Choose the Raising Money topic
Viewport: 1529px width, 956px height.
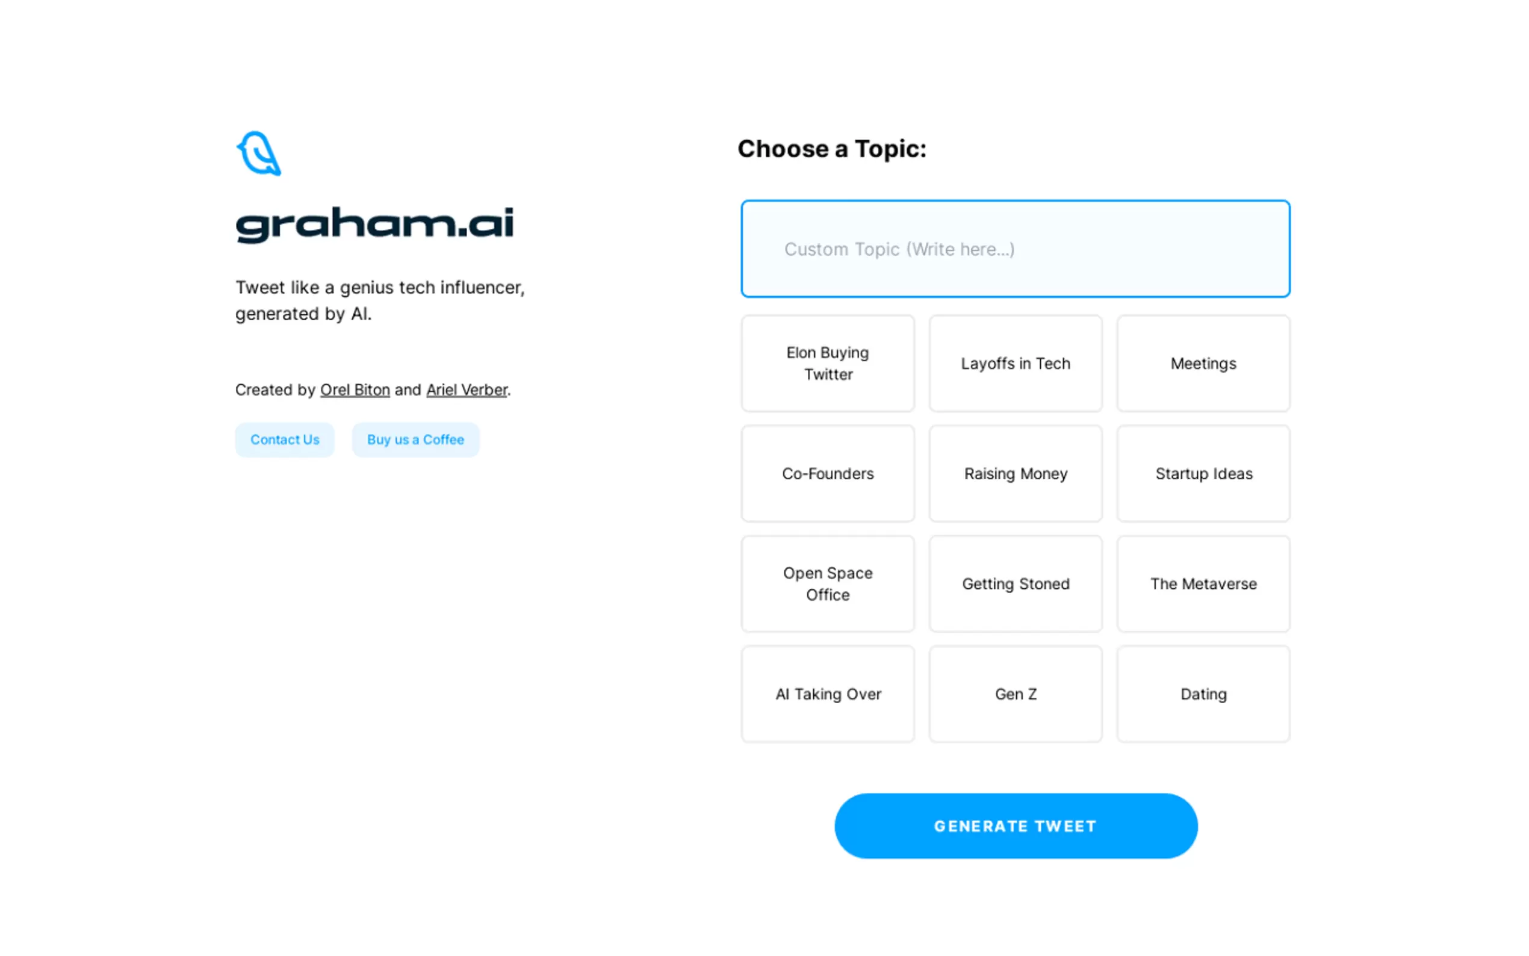(x=1014, y=474)
